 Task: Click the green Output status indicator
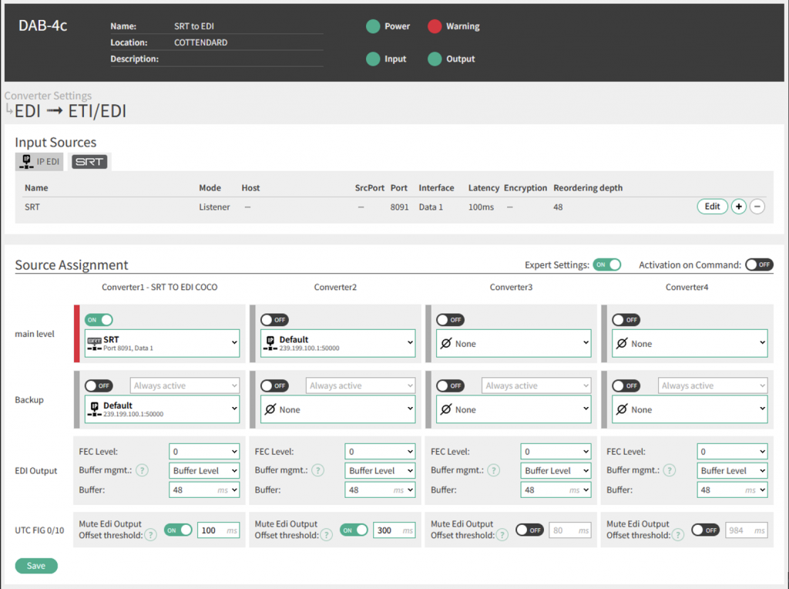[x=435, y=59]
